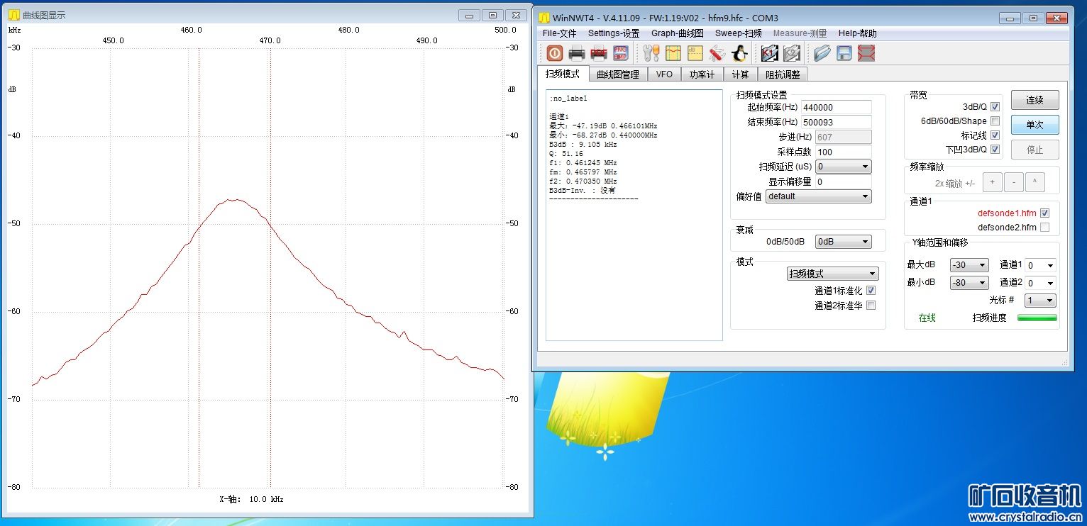Expand the 衰减 0dB attenuation dropdown
Screen dimensions: 1087x526
coord(843,242)
